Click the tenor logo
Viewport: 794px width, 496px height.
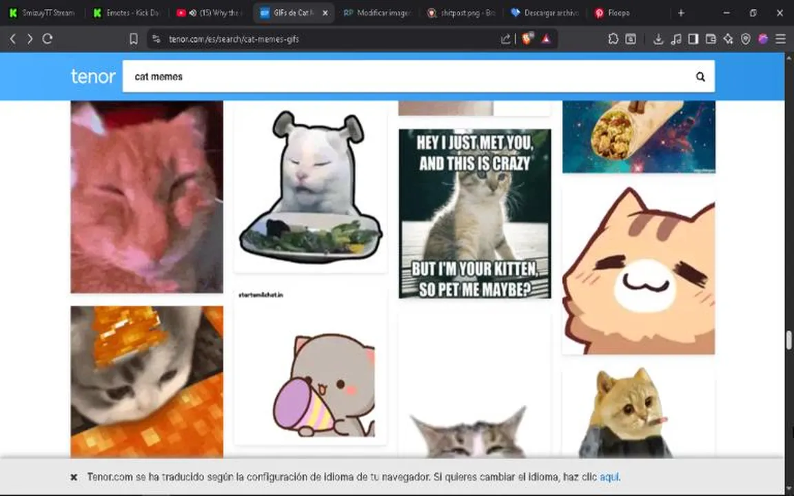pos(93,76)
